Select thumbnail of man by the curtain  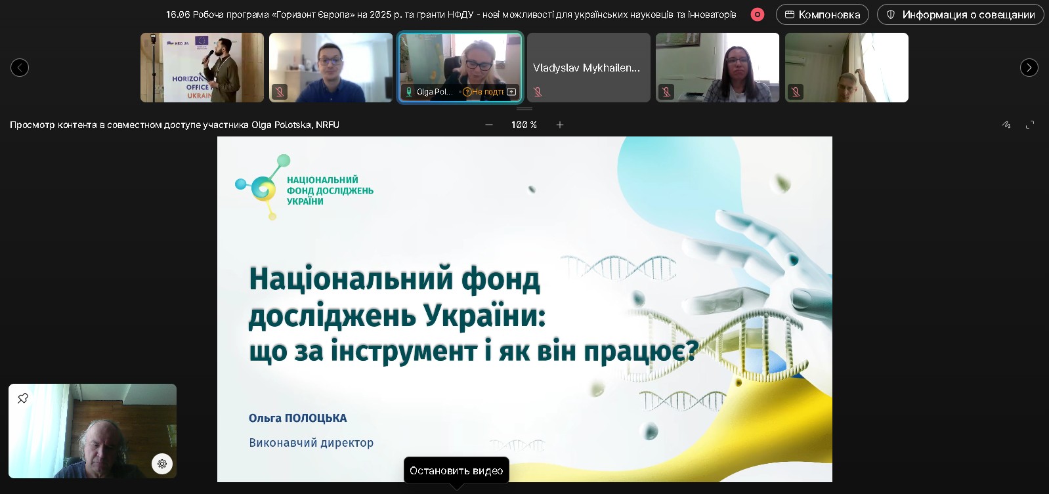click(x=847, y=68)
